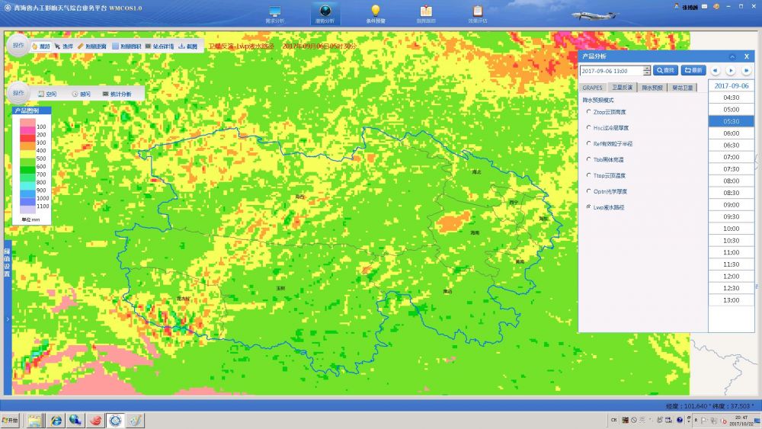Click the date-time spinner arrows
This screenshot has width=762, height=429.
[647, 71]
